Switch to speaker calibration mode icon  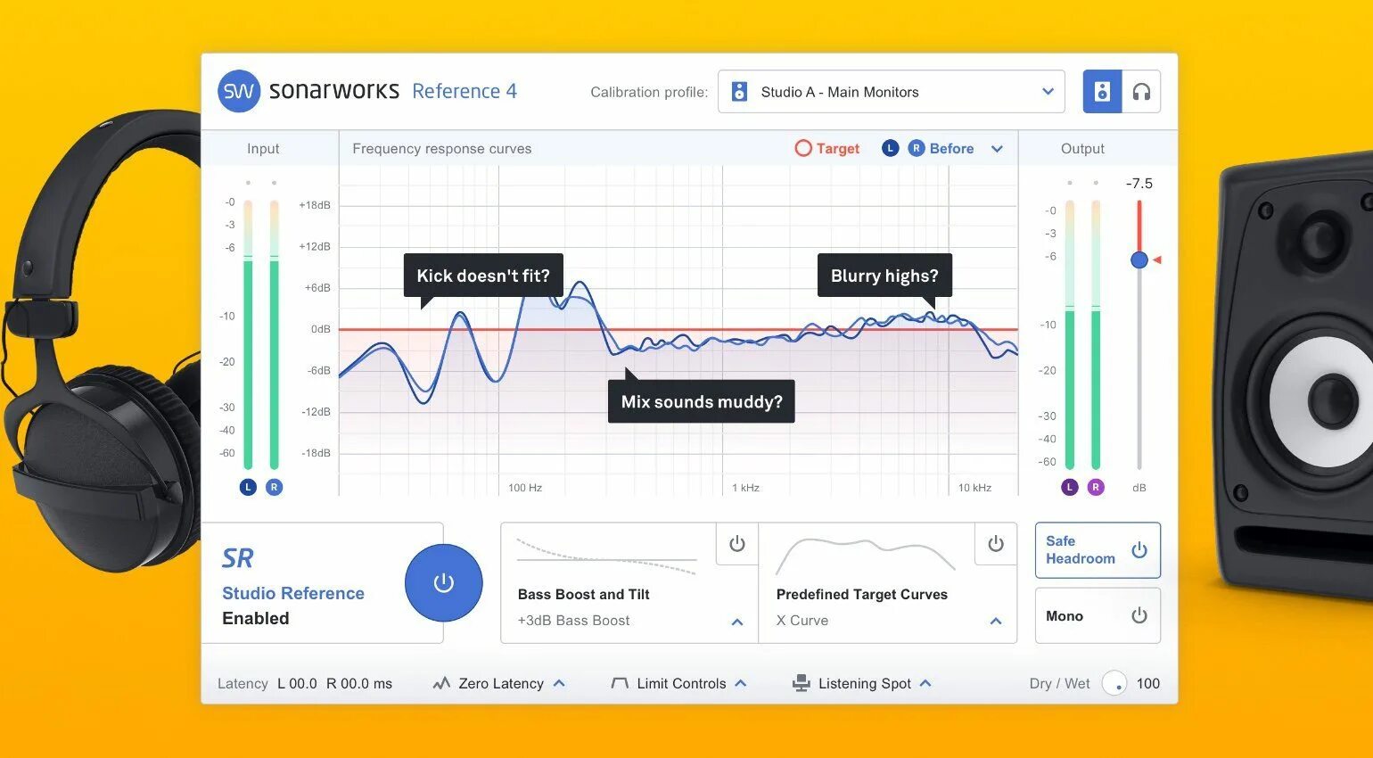coord(1102,91)
